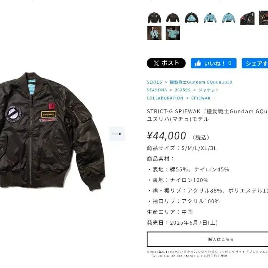
Task: Click the main jacket product image
Action: (x=52, y=132)
